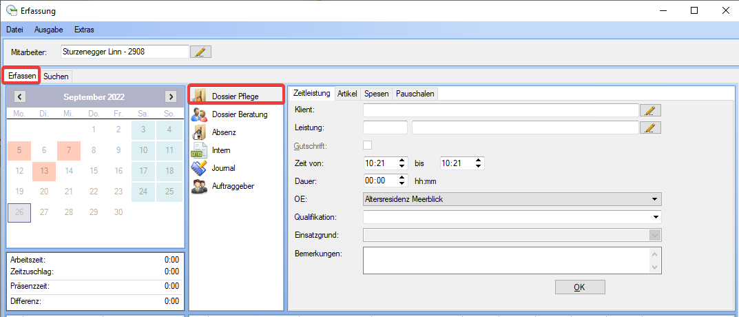The height and width of the screenshot is (317, 739).
Task: Go to previous month in calendar
Action: click(x=20, y=97)
